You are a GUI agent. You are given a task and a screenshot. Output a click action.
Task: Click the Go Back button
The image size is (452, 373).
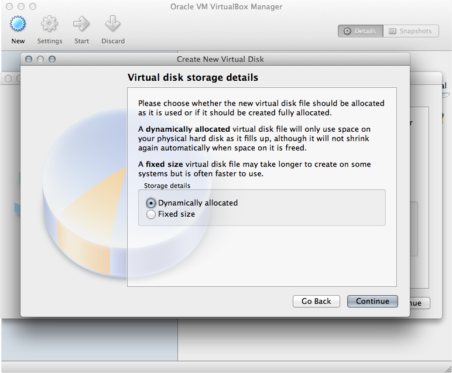click(x=316, y=301)
